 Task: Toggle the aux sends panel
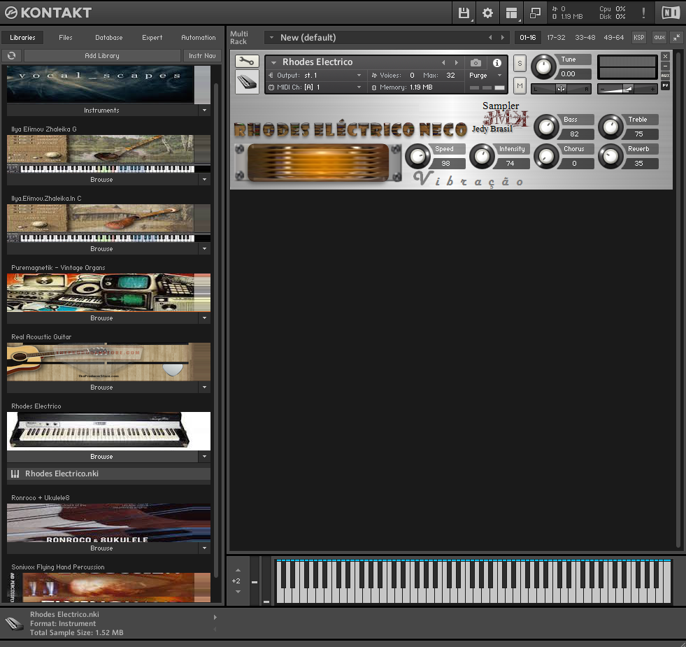tap(659, 38)
